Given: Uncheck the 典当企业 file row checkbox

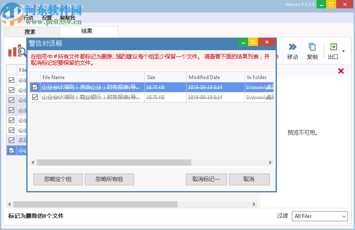Looking at the screenshot, I should pyautogui.click(x=35, y=87).
